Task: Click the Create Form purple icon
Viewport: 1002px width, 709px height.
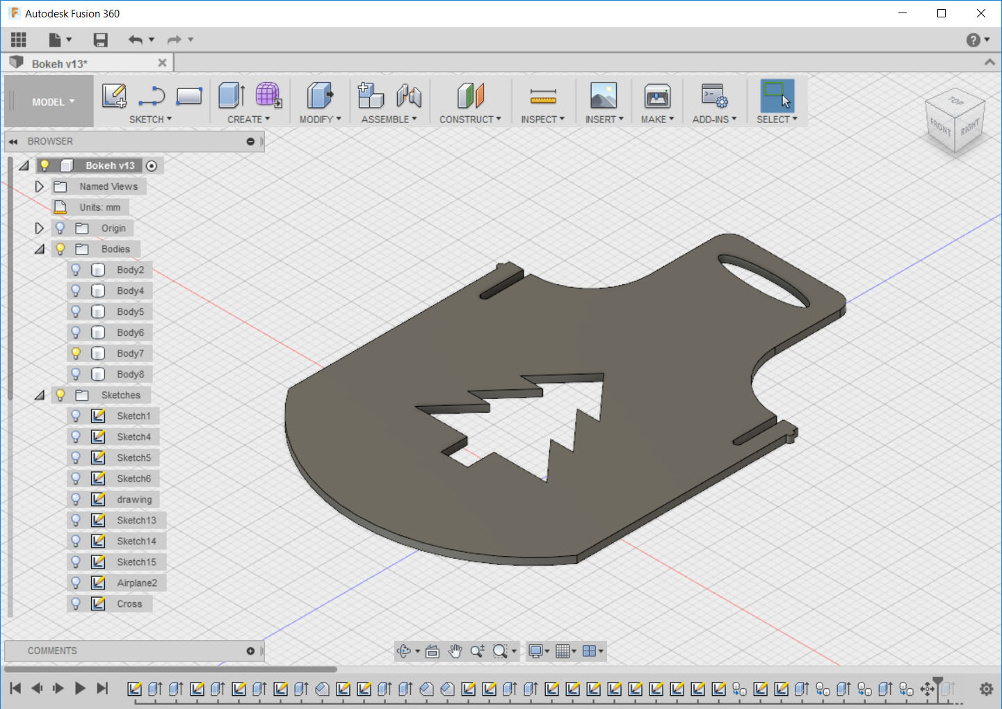Action: tap(268, 95)
